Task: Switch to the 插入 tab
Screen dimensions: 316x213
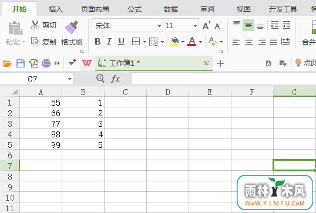Action: click(x=55, y=9)
